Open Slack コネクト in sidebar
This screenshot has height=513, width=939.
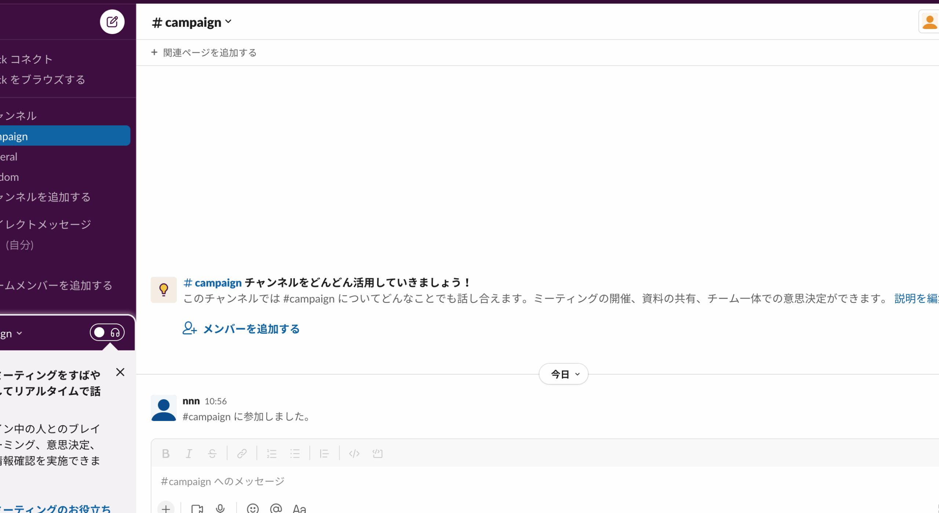[29, 59]
